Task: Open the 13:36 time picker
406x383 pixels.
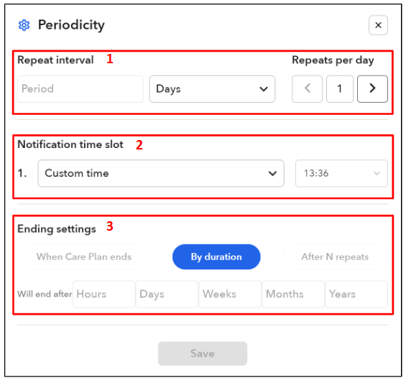Action: (341, 173)
